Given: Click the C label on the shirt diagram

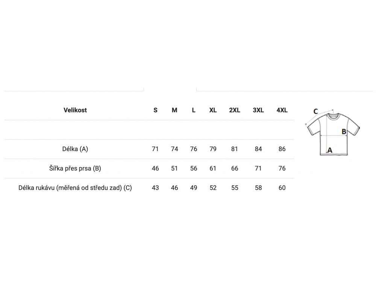Looking at the screenshot, I should tap(315, 111).
